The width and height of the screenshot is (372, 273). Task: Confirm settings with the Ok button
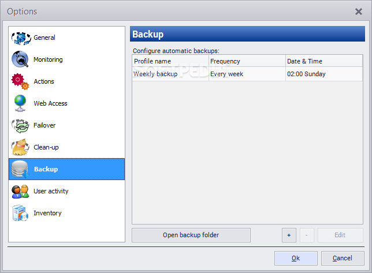pyautogui.click(x=296, y=258)
